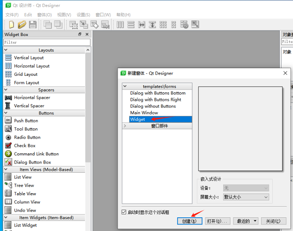The image size is (293, 231).
Task: Open the 视图(V) menu
Action: tap(64, 15)
